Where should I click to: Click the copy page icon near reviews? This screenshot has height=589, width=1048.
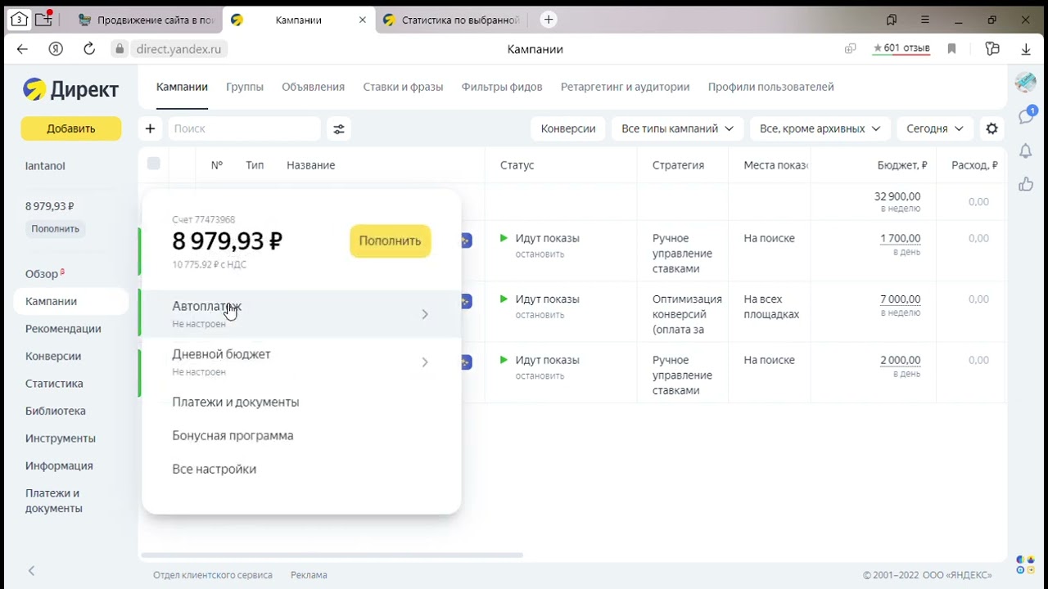point(851,49)
